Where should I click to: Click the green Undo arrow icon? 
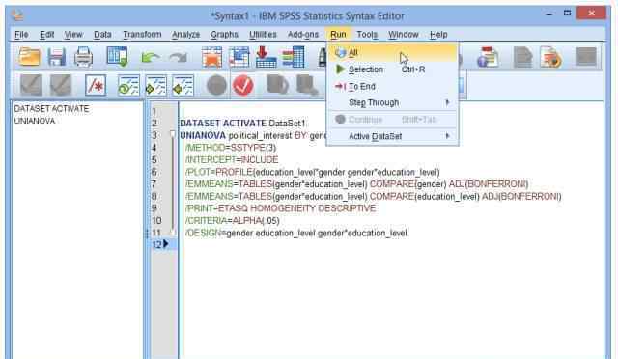151,58
